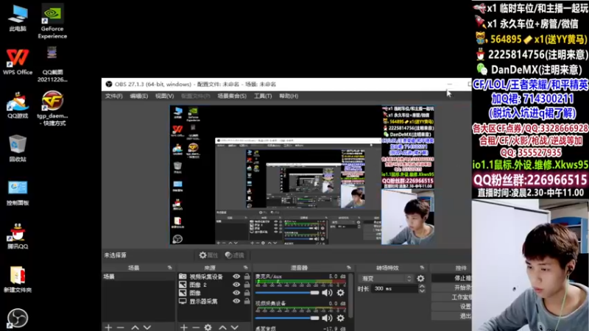
Task: Open source properties gear in 来源 toolbar
Action: [208, 327]
